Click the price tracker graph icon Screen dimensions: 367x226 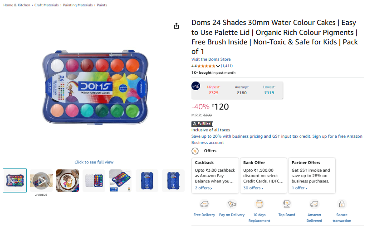(196, 86)
